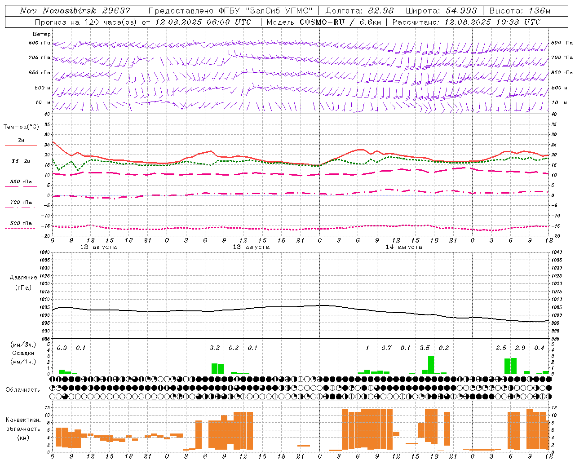Click the 3.2 precipitation total
This screenshot has width=575, height=460.
(215, 348)
